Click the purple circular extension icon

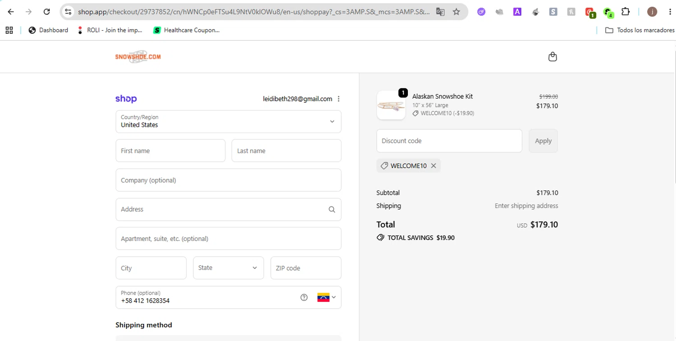coord(481,12)
